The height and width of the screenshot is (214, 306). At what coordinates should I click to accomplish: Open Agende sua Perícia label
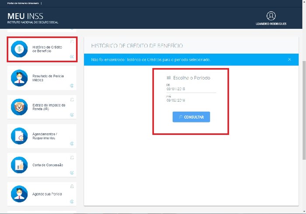tap(47, 194)
